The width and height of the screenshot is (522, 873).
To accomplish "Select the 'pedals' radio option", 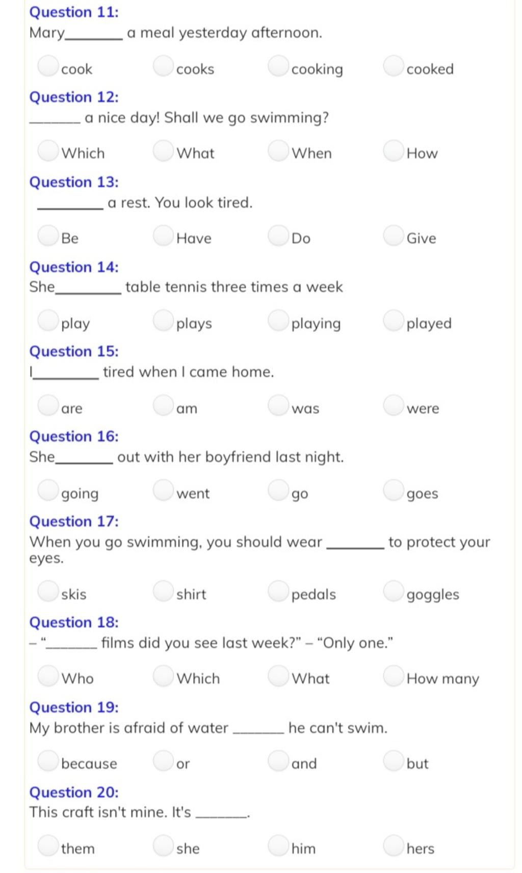I will point(278,591).
